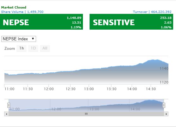Screen dimensions: 176x127
Task: Click the scrollbar right arrow
Action: point(166,114)
